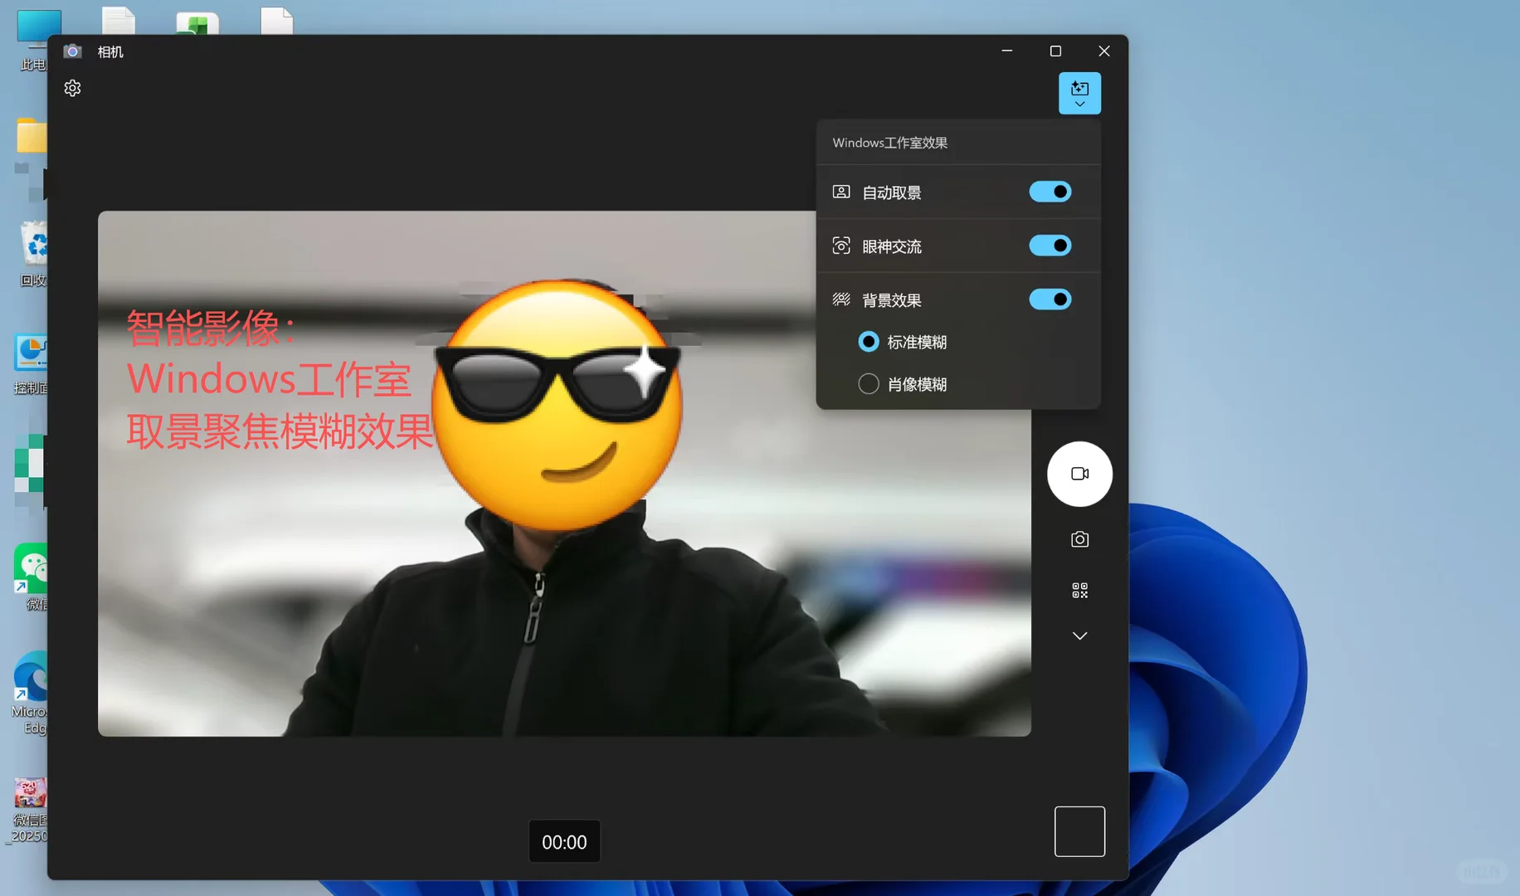The width and height of the screenshot is (1520, 896).
Task: Switch to photo capture mode
Action: coord(1079,538)
